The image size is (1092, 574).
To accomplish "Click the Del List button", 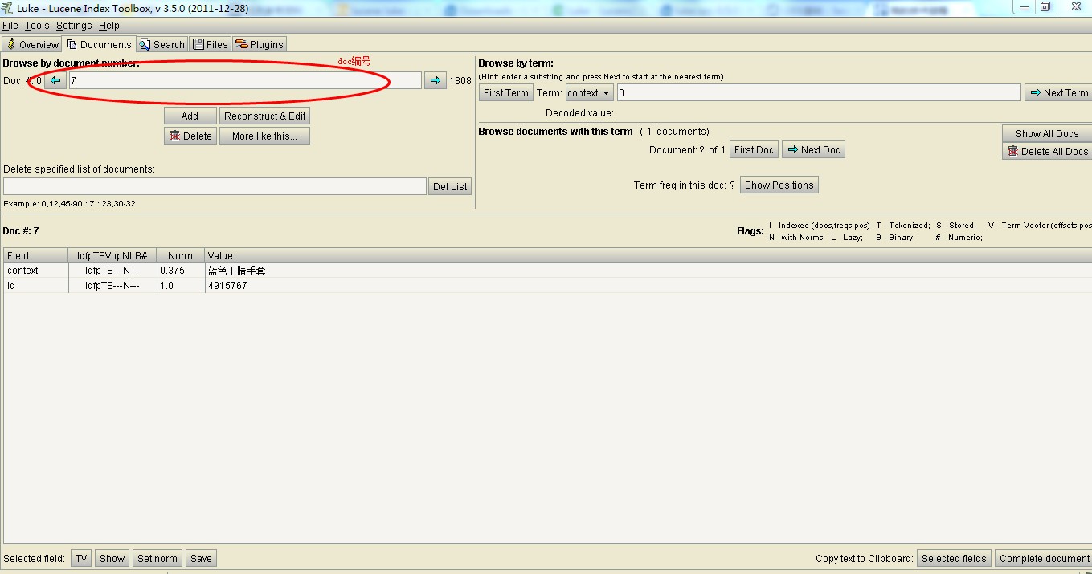I will pos(450,186).
